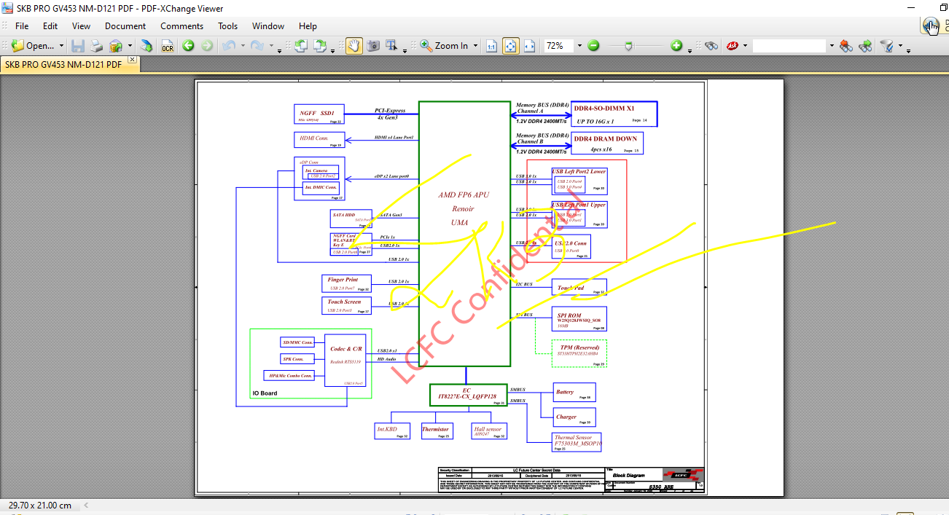Click the toolbar search text box
This screenshot has width=949, height=515.
789,45
